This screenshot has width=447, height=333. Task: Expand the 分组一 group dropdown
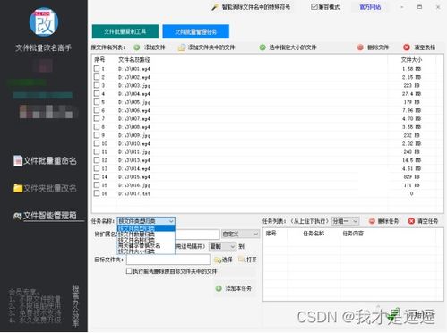click(345, 221)
